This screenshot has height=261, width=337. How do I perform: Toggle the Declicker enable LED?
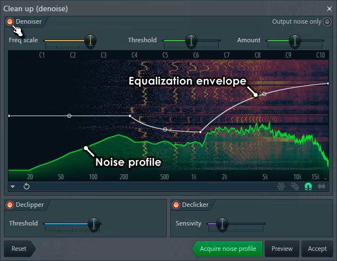point(176,205)
